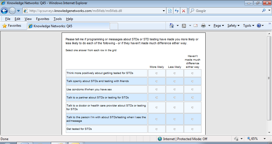Viewport: 272px width, 144px height.
Task: Select Haven't made difference for Talk openly with friends
Action: point(192,81)
